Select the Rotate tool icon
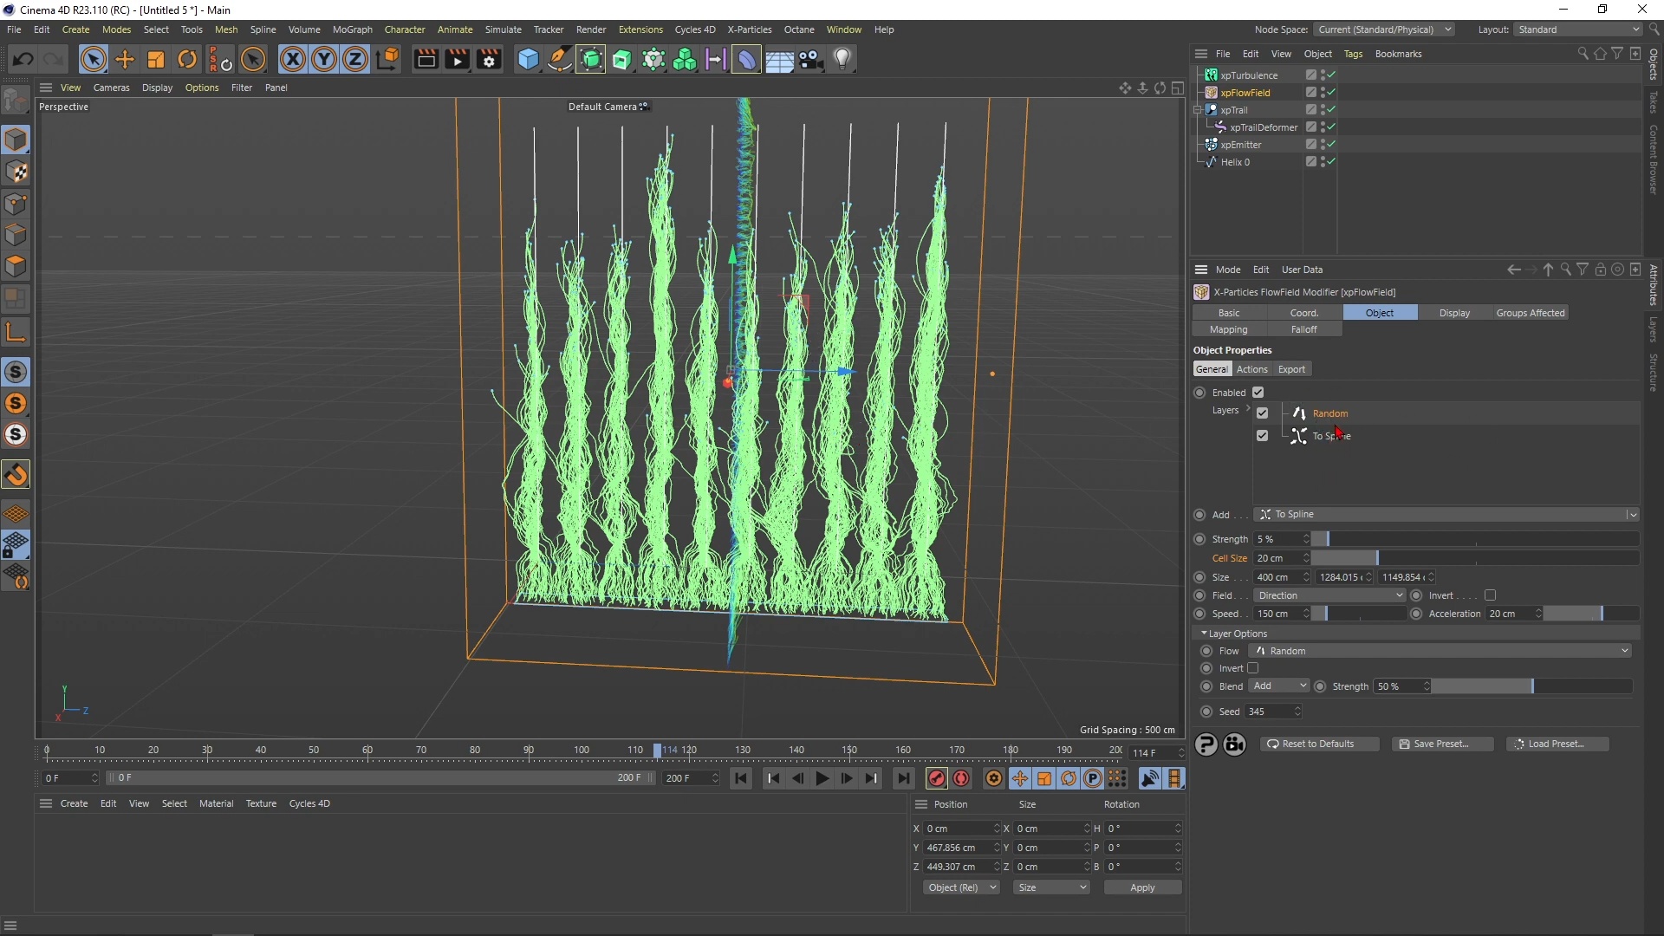This screenshot has width=1664, height=936. (187, 60)
